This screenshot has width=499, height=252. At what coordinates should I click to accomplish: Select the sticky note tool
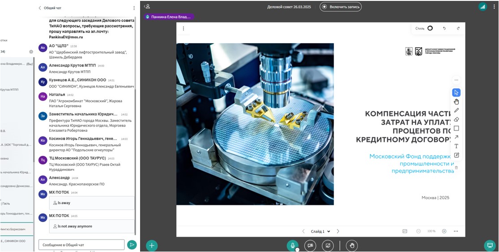(456, 155)
